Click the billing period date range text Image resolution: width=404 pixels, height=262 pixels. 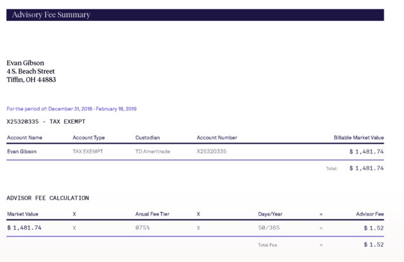(71, 108)
